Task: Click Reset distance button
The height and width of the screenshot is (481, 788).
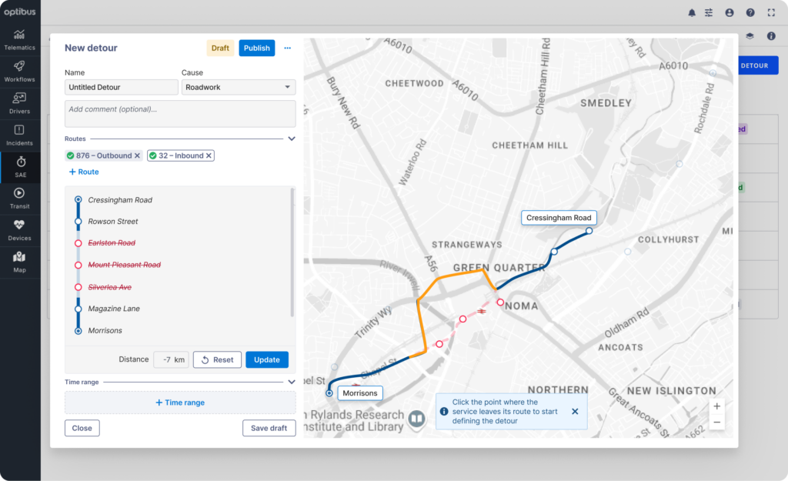Action: tap(217, 360)
